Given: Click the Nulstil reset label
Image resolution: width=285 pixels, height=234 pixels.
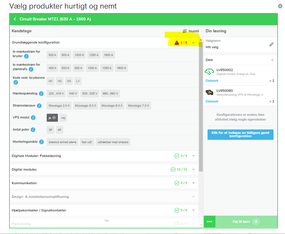Looking at the screenshot, I should tap(194, 31).
